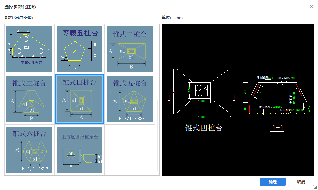Select the 上方底圆形桩承台 thumbnail
Screen dimensions: 318x190
(79, 150)
